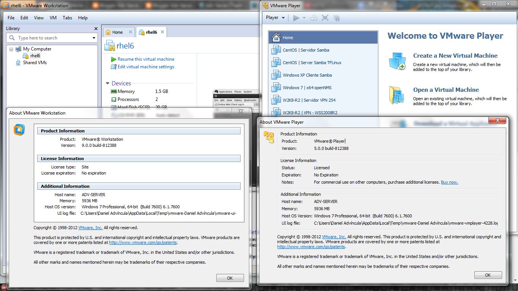Open the power options arrow beside Play
Viewport: 518px width, 291px height.
pyautogui.click(x=304, y=18)
